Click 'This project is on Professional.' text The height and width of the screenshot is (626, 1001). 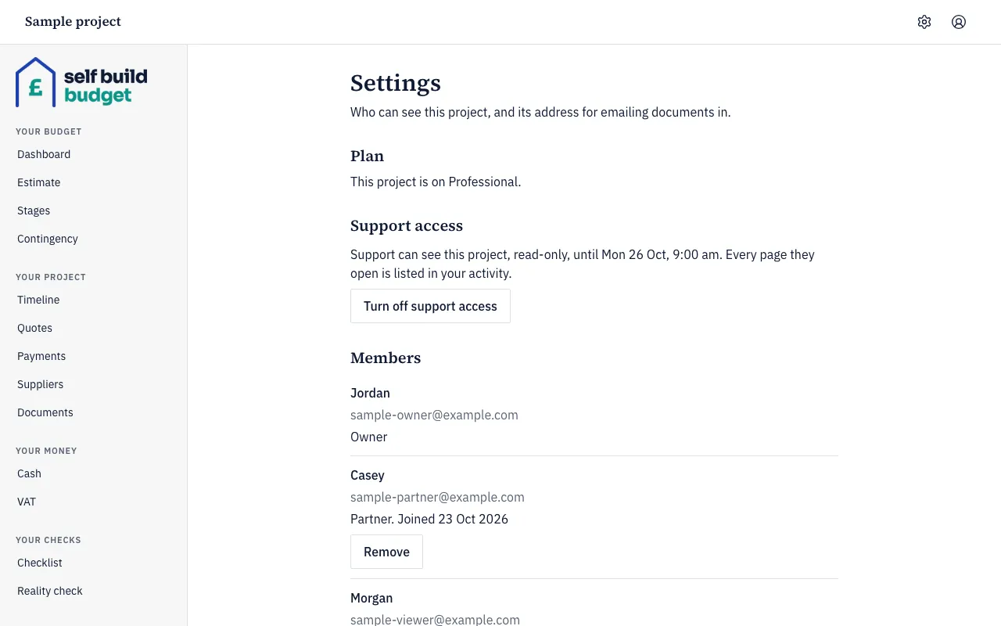pos(436,182)
